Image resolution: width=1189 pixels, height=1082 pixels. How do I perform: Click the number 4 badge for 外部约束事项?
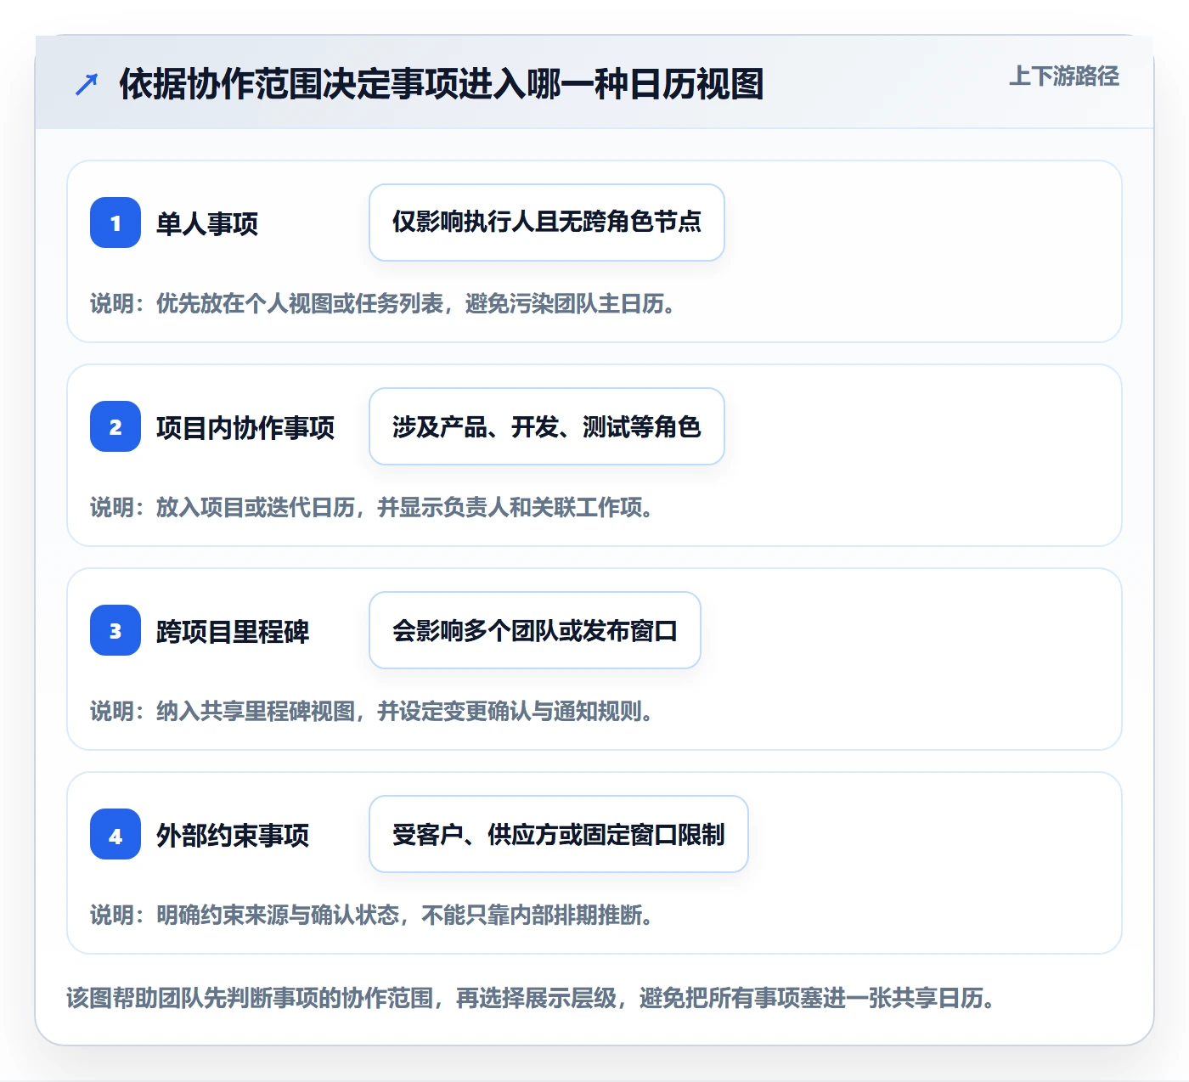click(116, 834)
